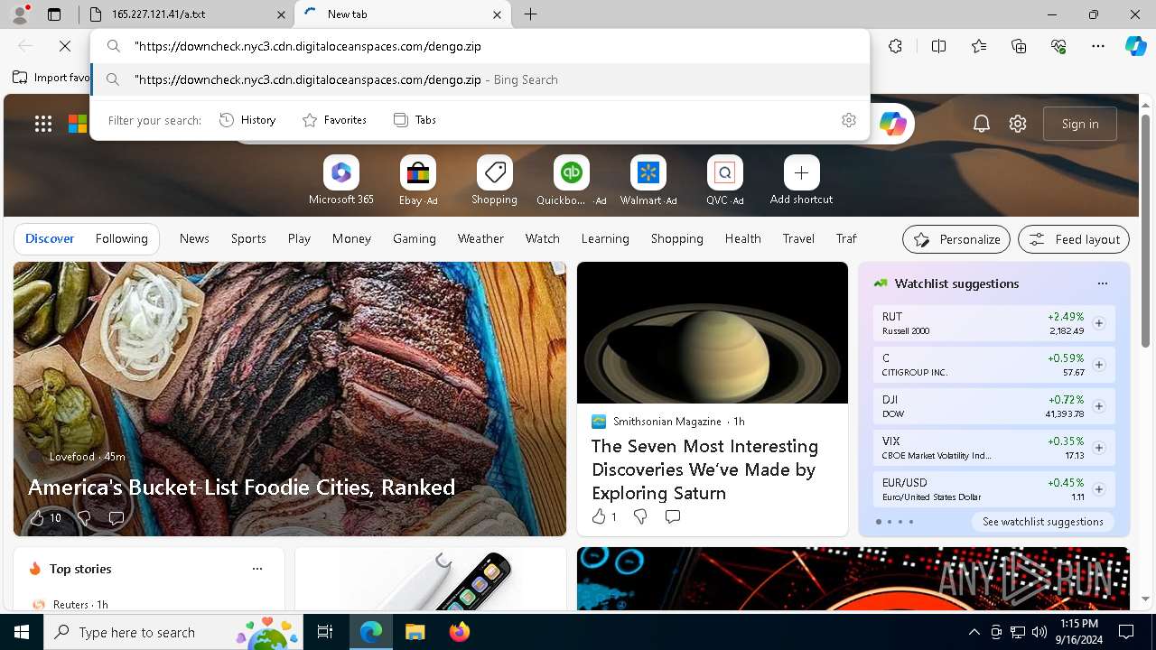
Task: Open the Feed layout options
Action: (1074, 239)
